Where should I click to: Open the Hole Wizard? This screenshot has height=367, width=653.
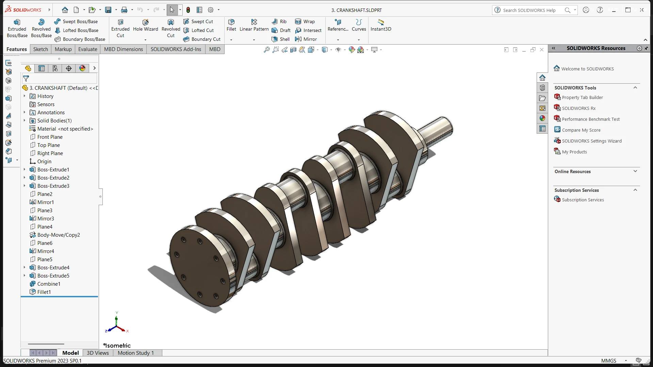pyautogui.click(x=146, y=26)
